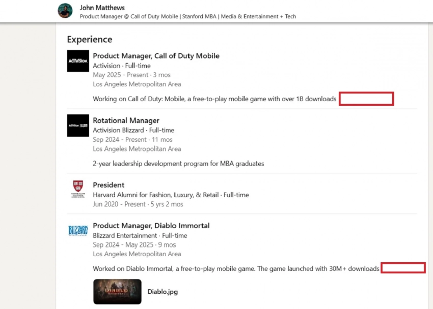Select the Rotational Manager job title
This screenshot has height=309, width=433.
point(126,120)
